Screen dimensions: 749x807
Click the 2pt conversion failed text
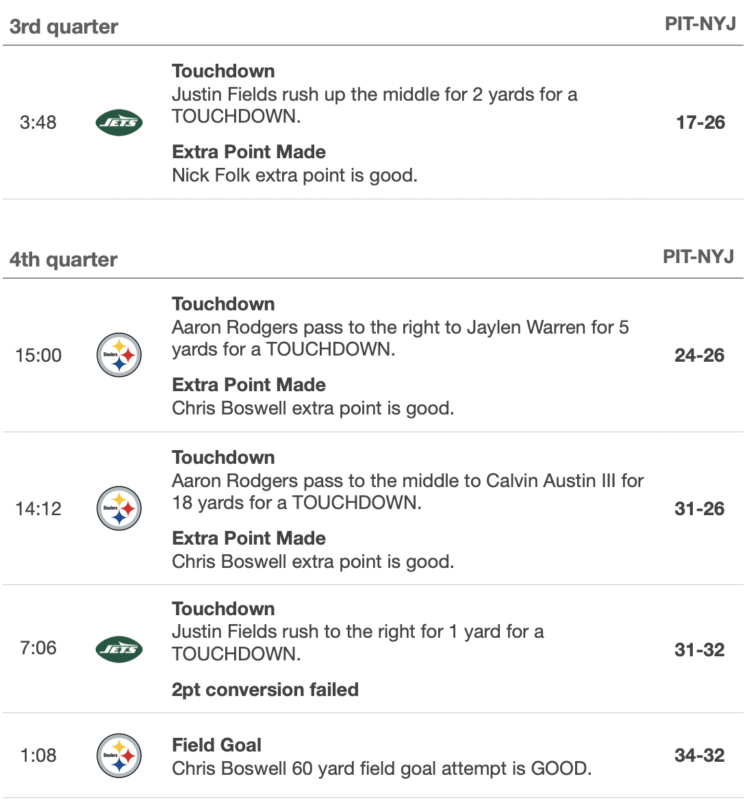[265, 690]
